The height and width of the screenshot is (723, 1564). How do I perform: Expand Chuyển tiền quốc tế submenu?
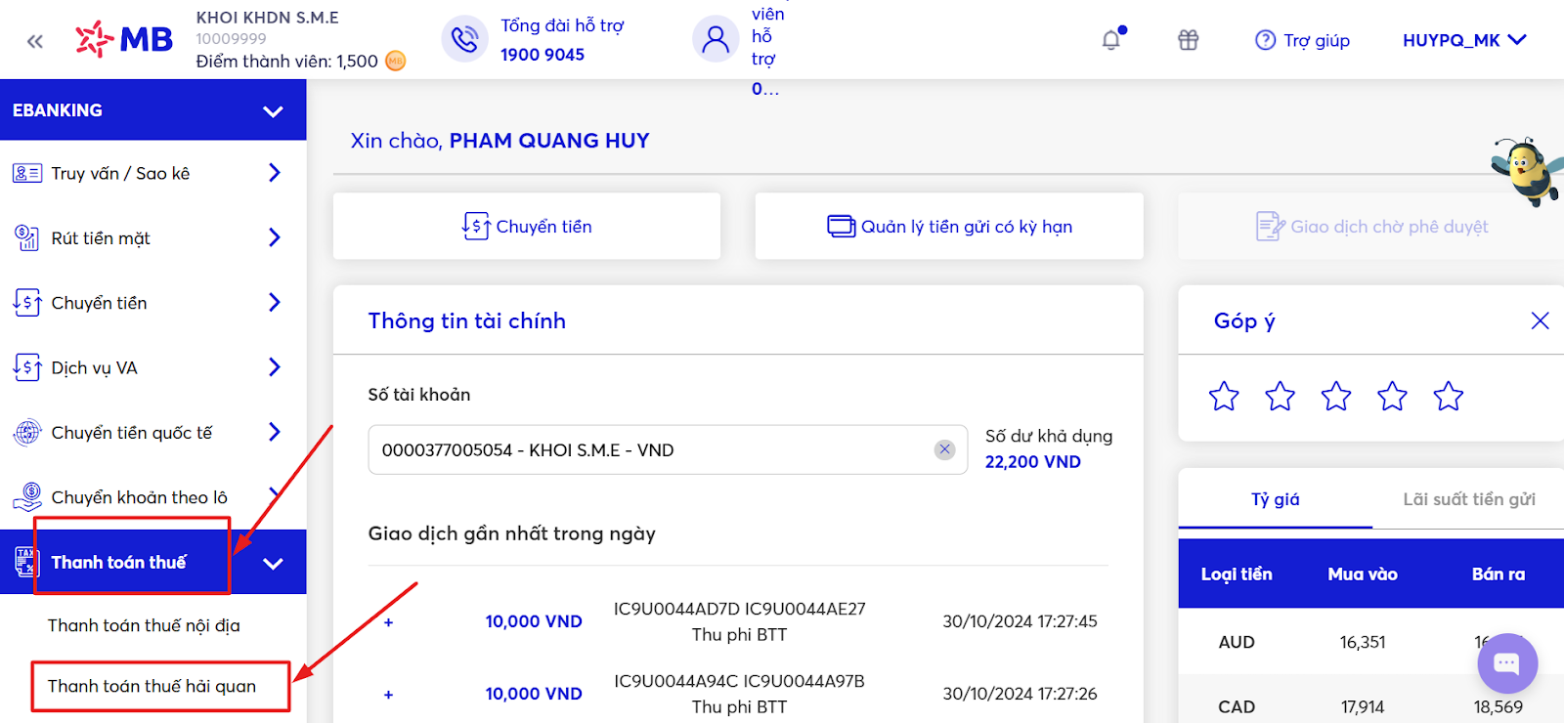275,432
